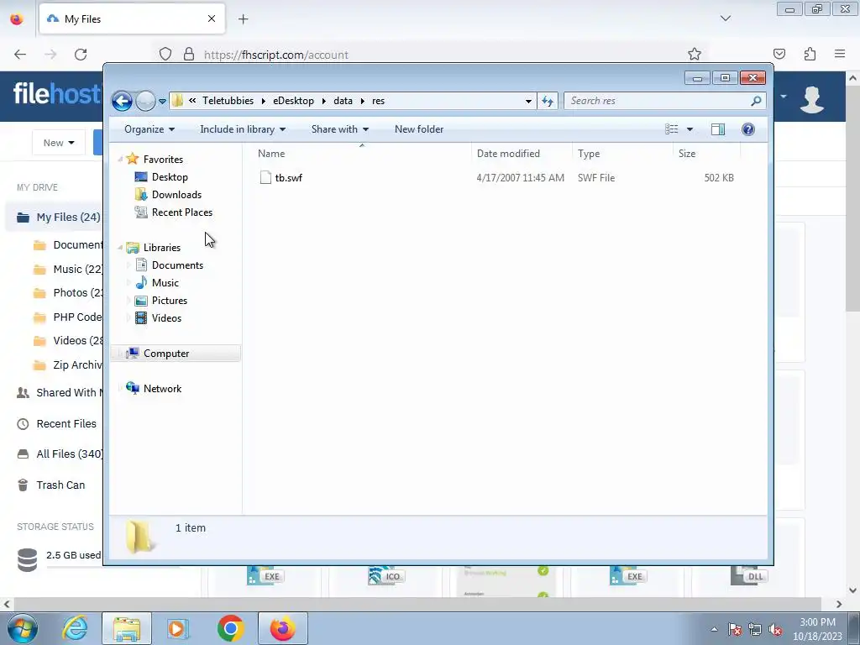Viewport: 860px width, 645px height.
Task: List all tabs dropdown in Firefox
Action: (725, 18)
